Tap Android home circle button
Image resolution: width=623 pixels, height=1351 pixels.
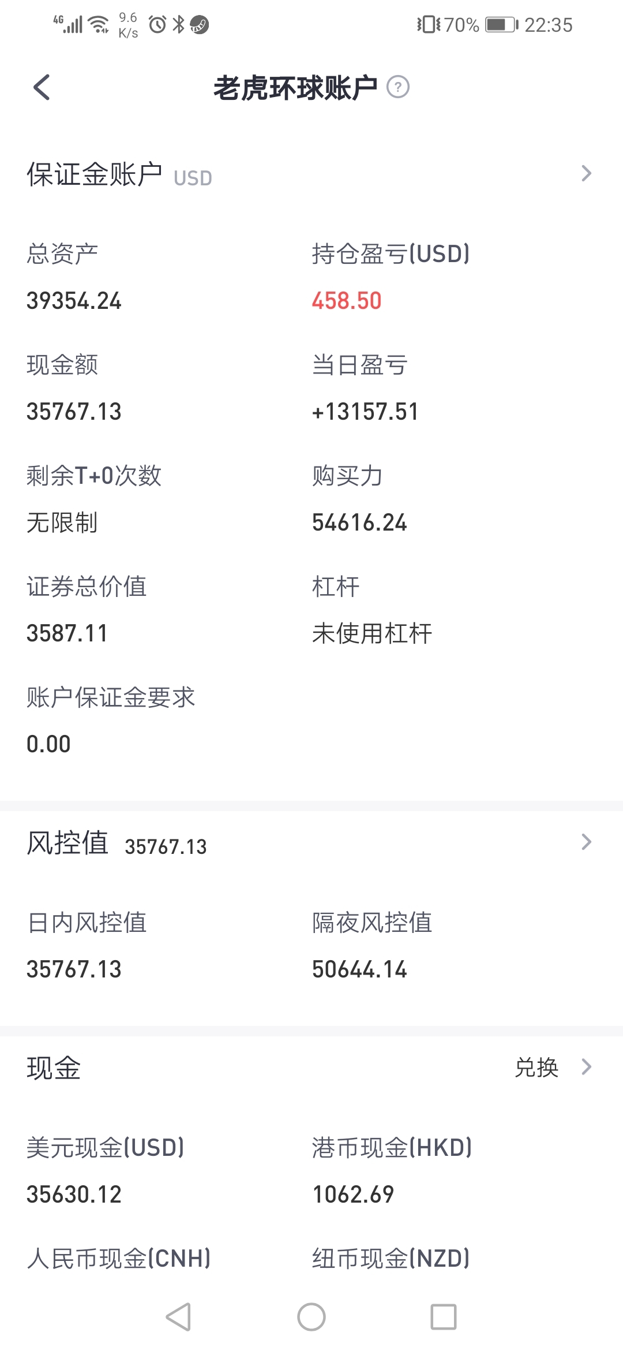311,1317
